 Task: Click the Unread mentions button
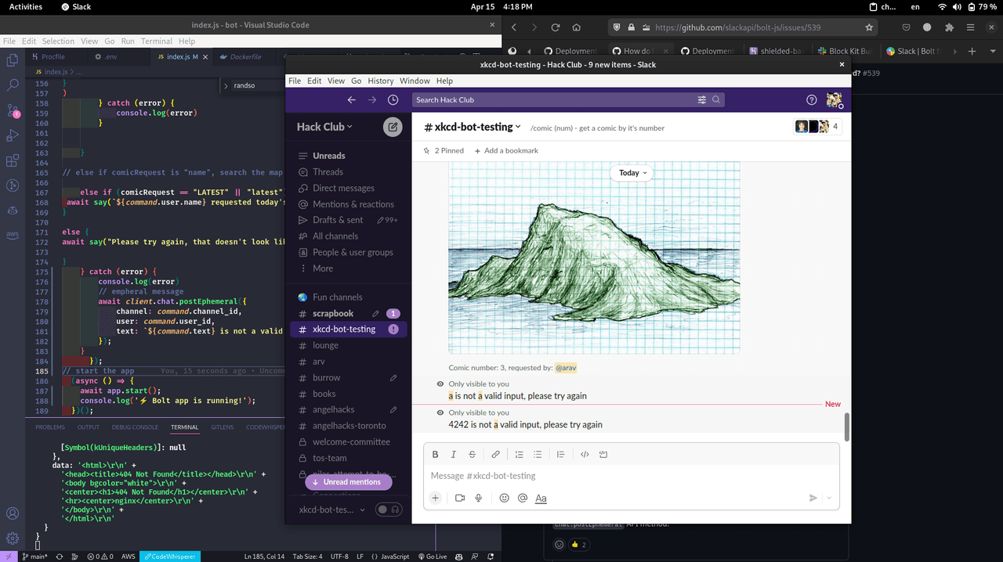point(348,482)
